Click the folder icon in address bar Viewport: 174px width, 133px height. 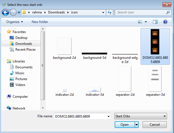coord(24,12)
